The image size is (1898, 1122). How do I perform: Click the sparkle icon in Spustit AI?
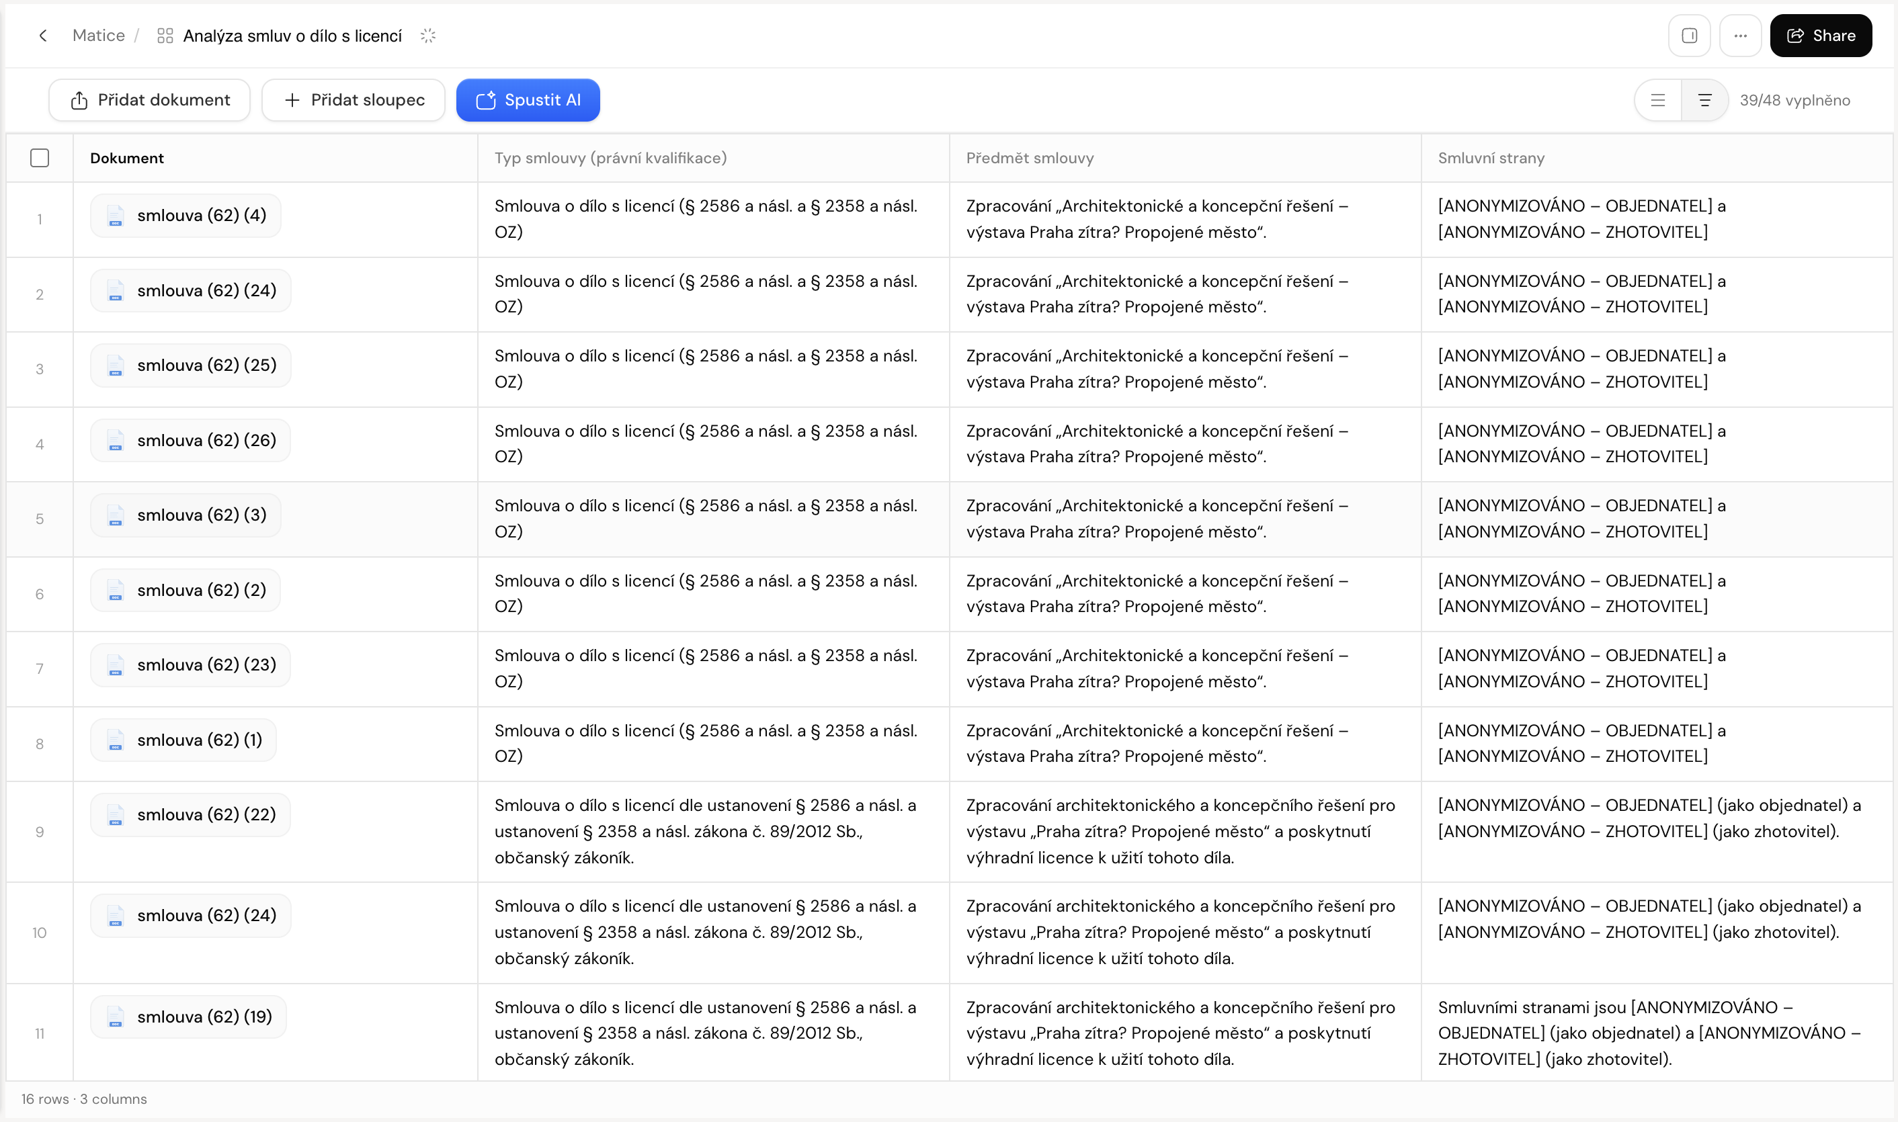486,100
